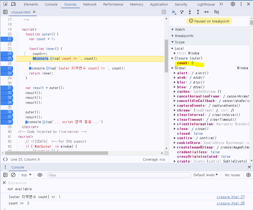The image size is (253, 210).
Task: Remove the live expression
Action: [4, 183]
